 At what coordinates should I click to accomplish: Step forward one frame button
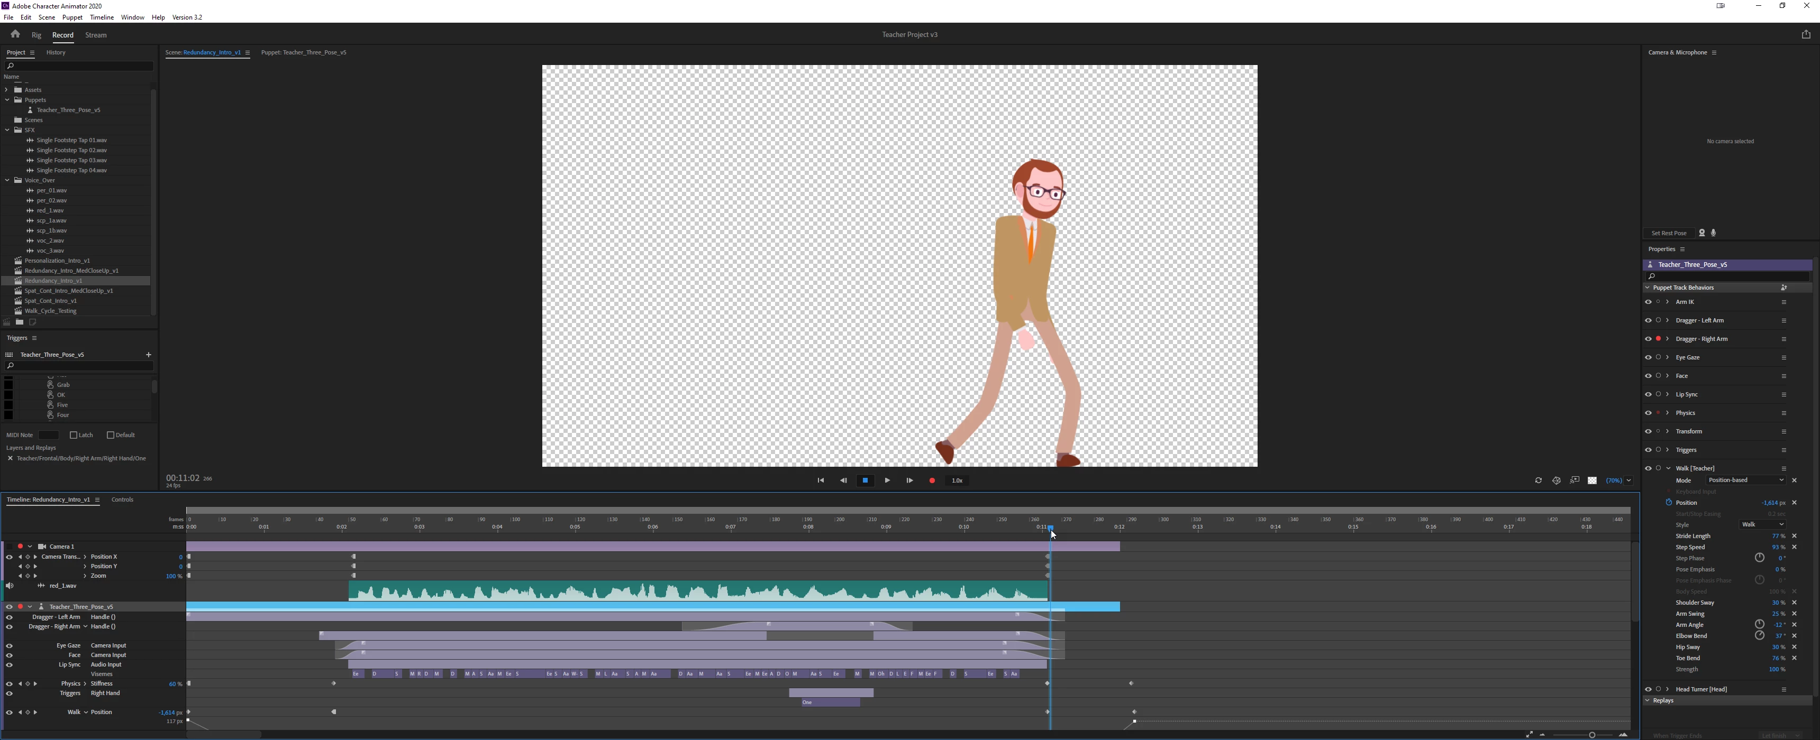[x=910, y=480]
